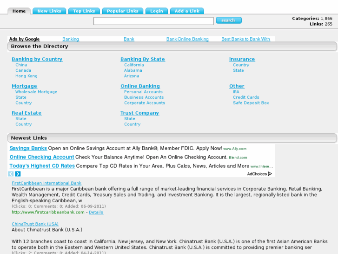
Task: Select China under Banking by Country
Action: [21, 65]
